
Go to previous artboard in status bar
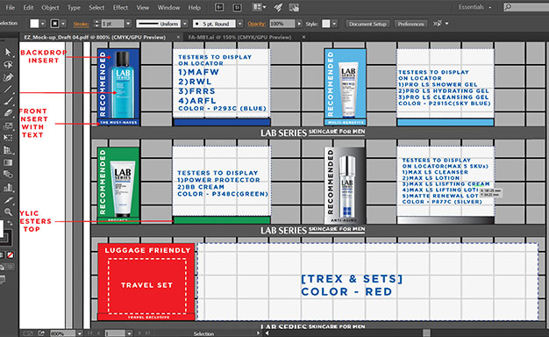point(99,333)
